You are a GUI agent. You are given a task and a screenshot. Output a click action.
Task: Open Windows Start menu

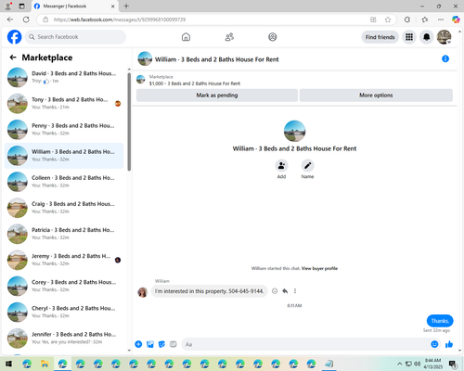(x=8, y=364)
